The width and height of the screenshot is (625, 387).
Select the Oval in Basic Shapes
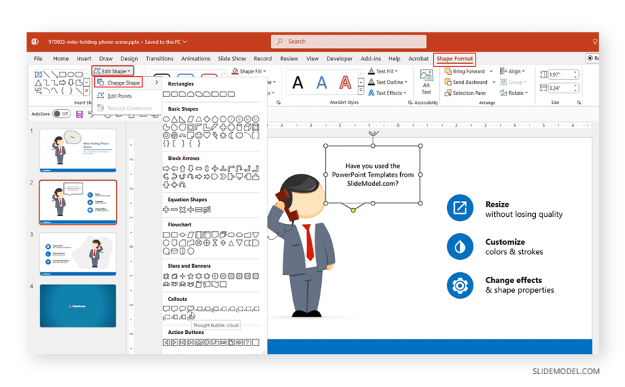click(x=166, y=119)
